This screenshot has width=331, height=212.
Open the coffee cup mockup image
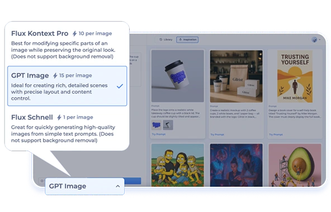(178, 76)
